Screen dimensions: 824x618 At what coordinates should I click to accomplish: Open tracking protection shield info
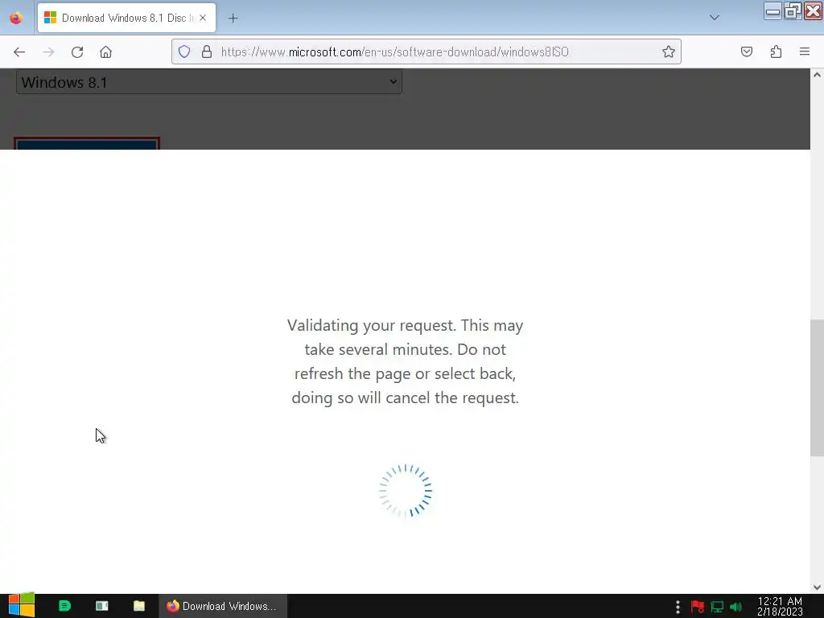[184, 51]
